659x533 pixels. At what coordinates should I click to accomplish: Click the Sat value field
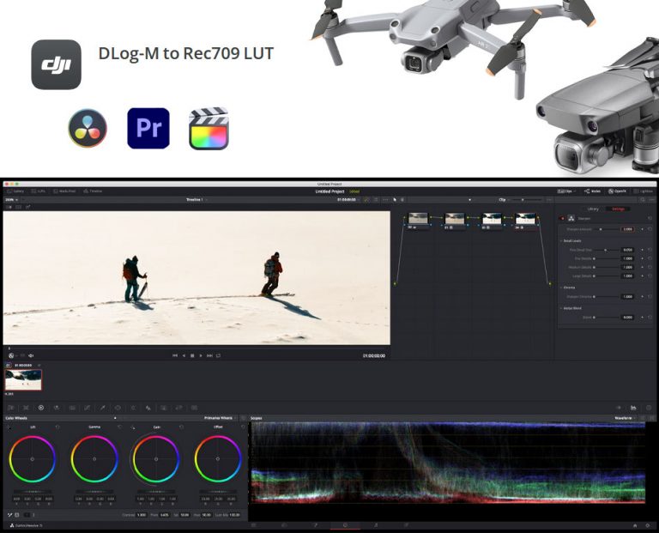click(185, 515)
